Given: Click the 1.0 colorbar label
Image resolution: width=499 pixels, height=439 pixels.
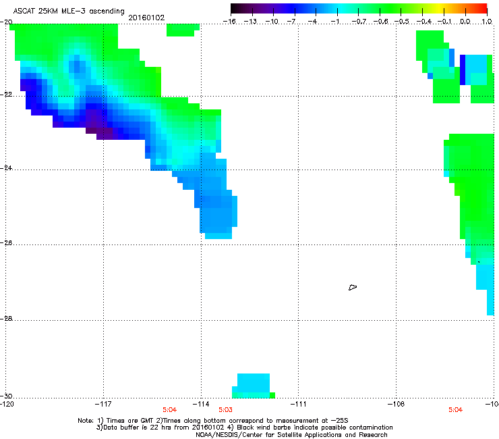Looking at the screenshot, I should click(x=487, y=22).
